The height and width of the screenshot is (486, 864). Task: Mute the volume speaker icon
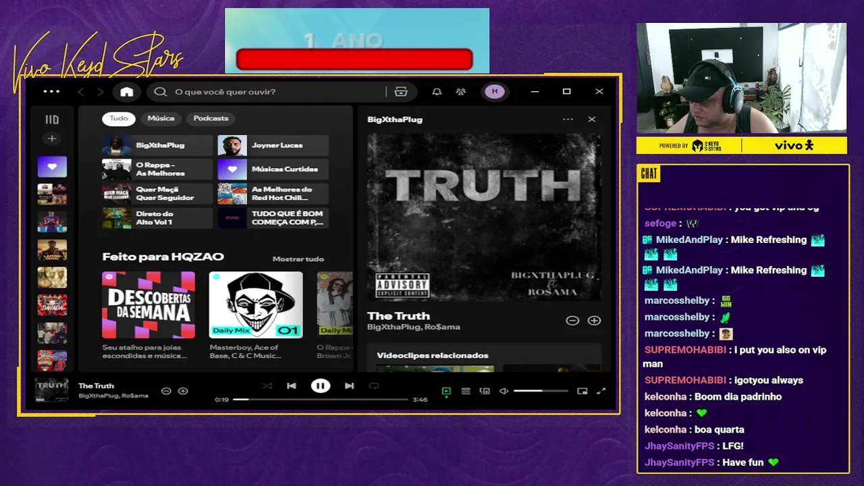(x=504, y=391)
